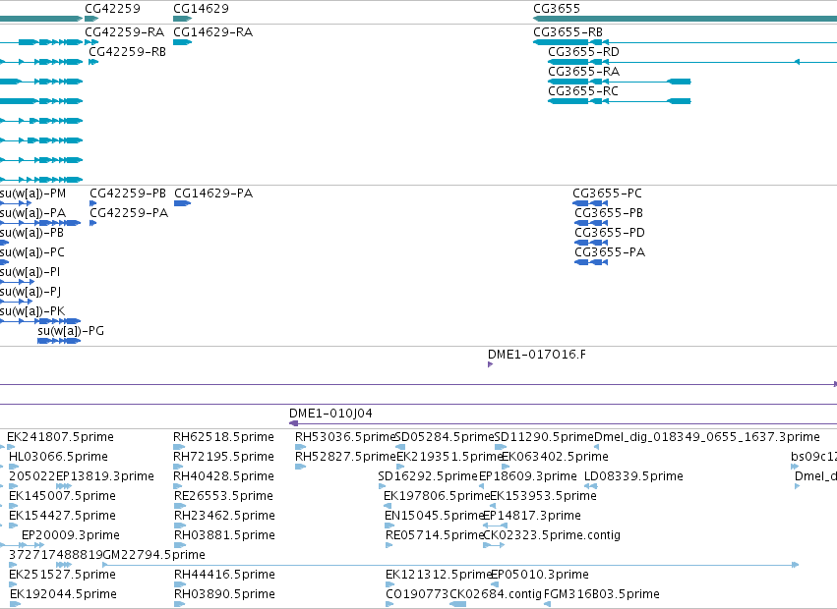Click the EK121312.5prime EST label

[439, 575]
